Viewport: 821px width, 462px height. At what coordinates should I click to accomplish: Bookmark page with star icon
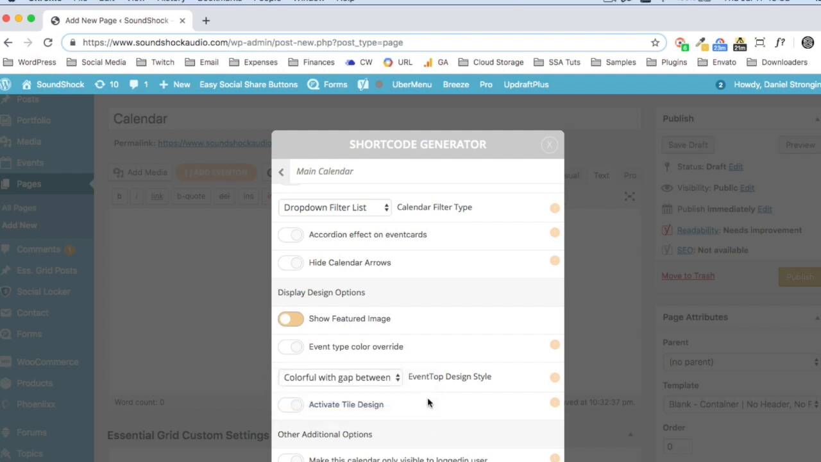click(x=655, y=42)
